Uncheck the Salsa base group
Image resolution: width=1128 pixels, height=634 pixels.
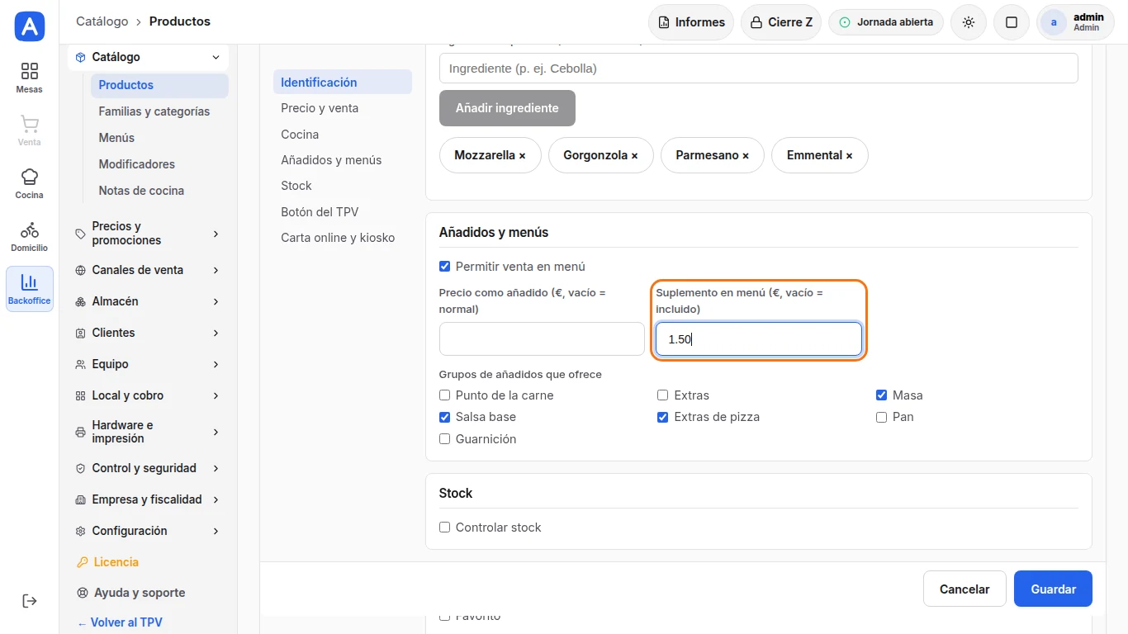[x=444, y=417]
